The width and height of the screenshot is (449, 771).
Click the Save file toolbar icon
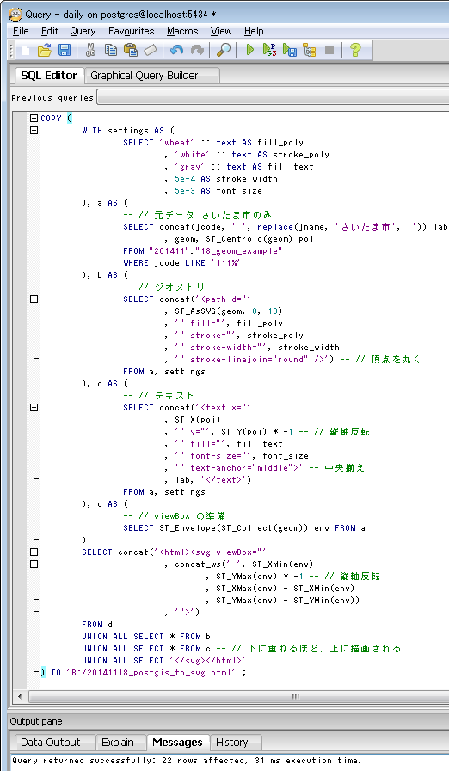click(65, 50)
